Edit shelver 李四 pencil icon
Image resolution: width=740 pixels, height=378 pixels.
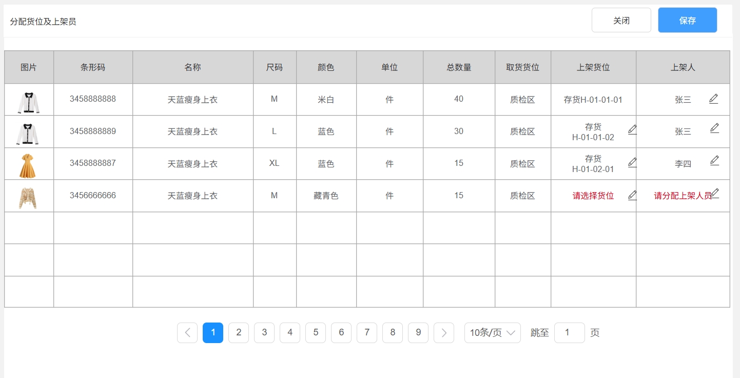point(714,160)
